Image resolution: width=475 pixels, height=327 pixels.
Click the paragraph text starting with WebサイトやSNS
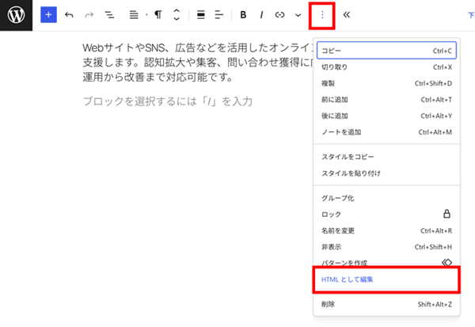click(198, 63)
